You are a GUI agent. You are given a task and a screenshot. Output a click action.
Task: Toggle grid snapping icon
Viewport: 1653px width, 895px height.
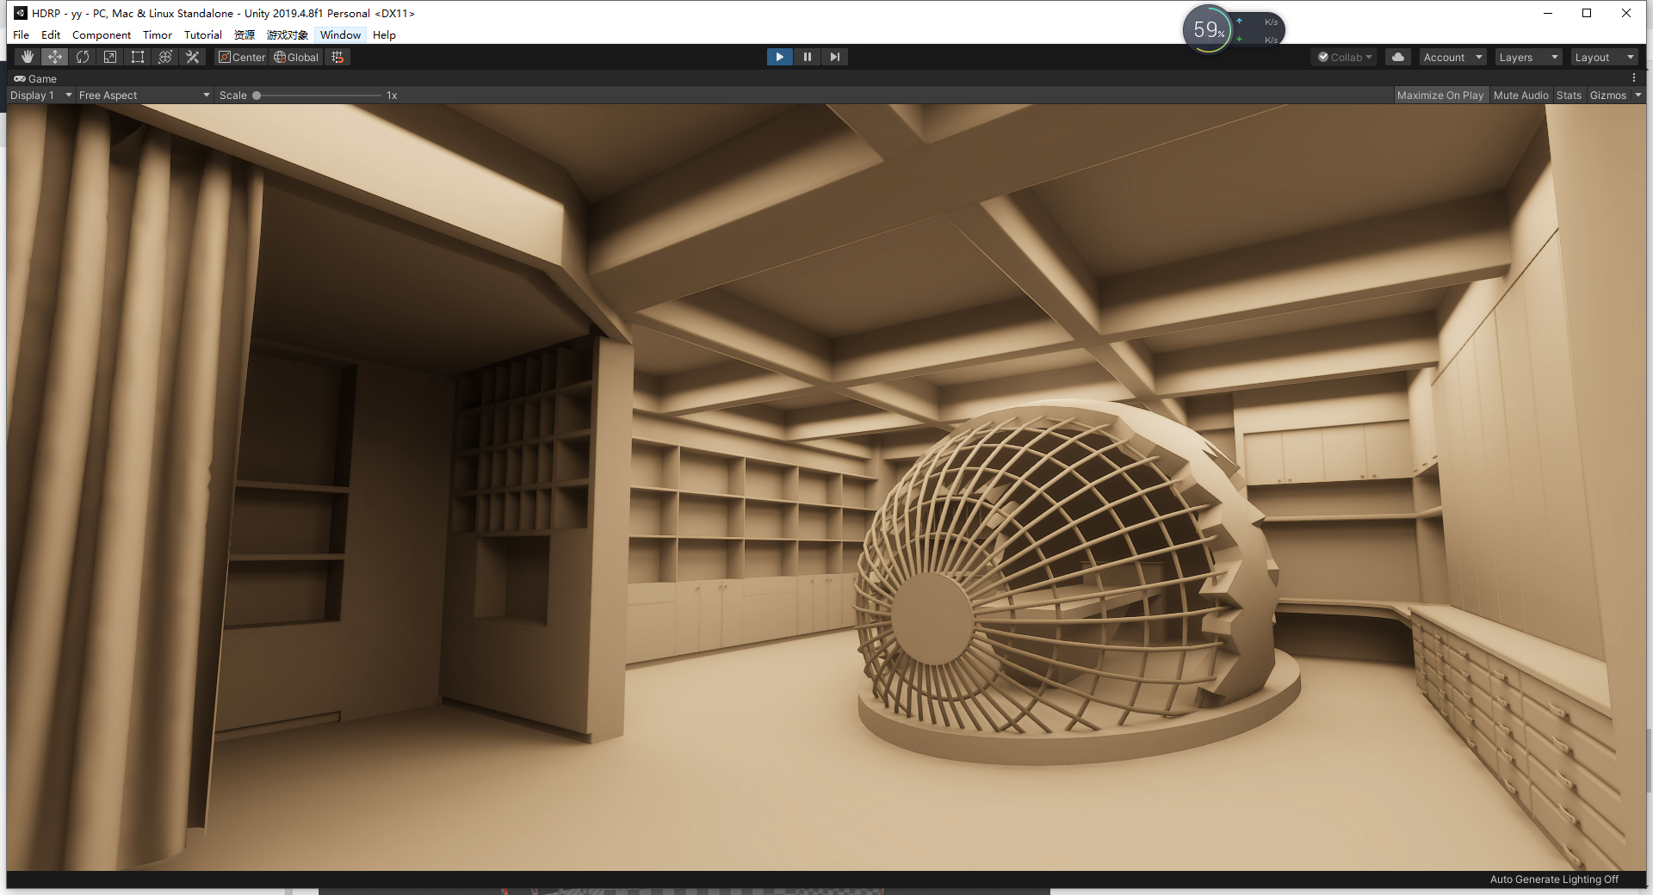tap(337, 57)
